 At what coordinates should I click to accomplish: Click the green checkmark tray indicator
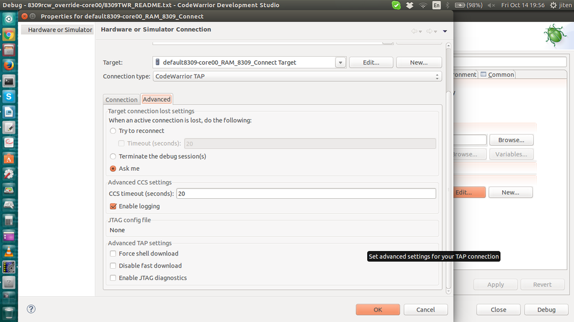coord(396,5)
